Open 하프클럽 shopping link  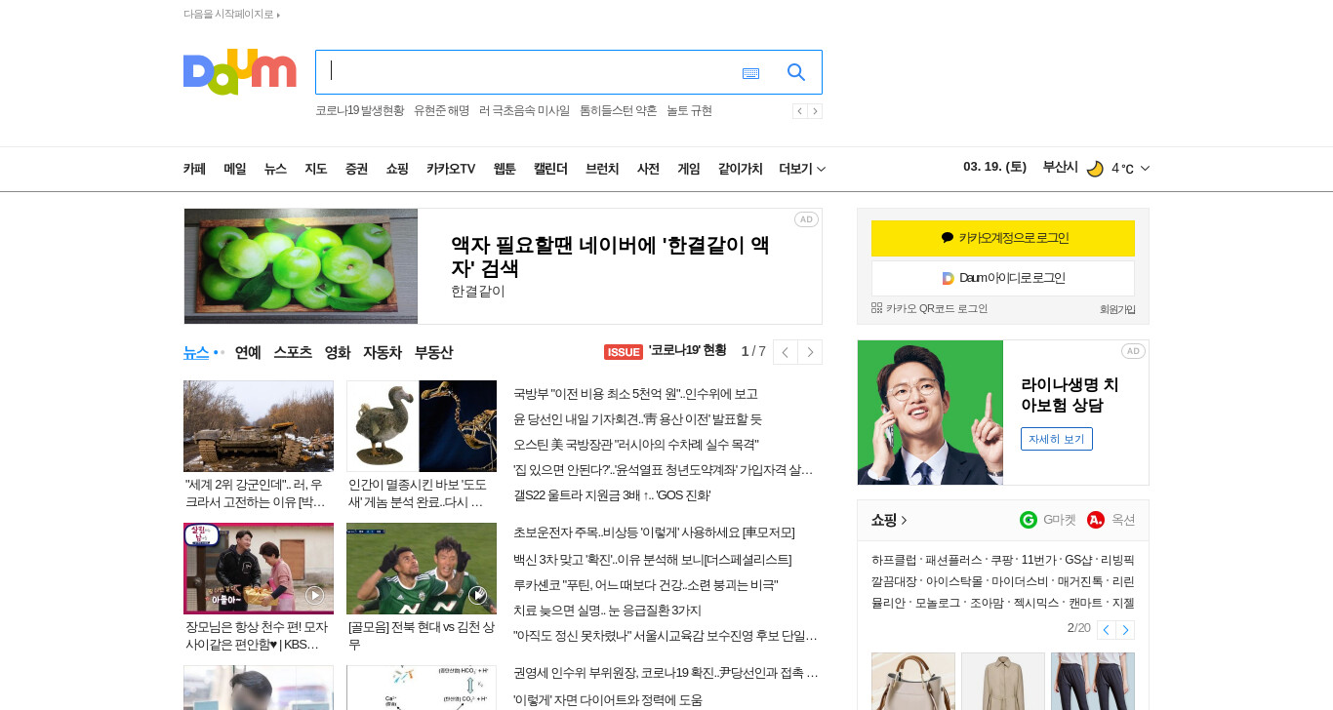click(894, 560)
